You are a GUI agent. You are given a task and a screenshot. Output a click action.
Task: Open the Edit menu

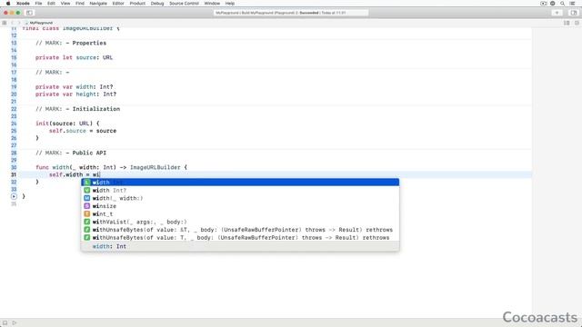[x=51, y=4]
